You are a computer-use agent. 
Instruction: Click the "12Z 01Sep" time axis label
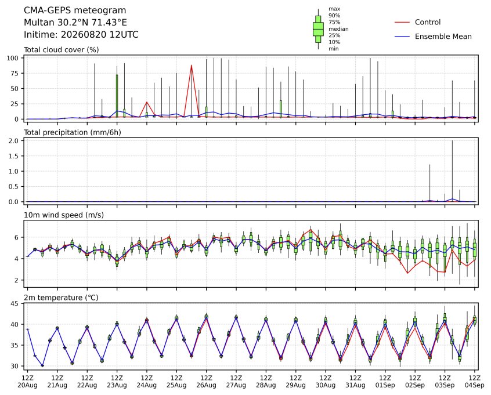point(385,382)
